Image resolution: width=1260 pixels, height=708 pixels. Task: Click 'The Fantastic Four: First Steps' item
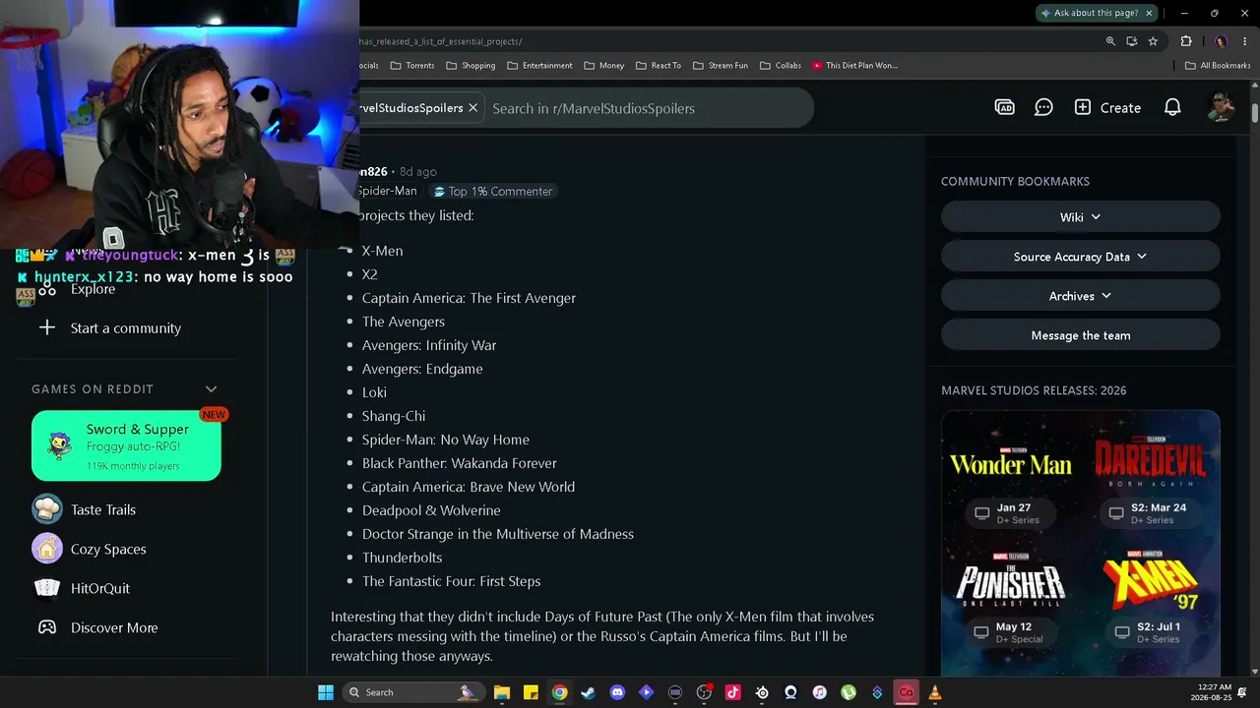pyautogui.click(x=451, y=581)
